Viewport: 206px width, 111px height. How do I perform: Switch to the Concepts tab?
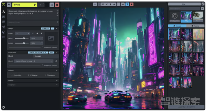[x=38, y=56]
